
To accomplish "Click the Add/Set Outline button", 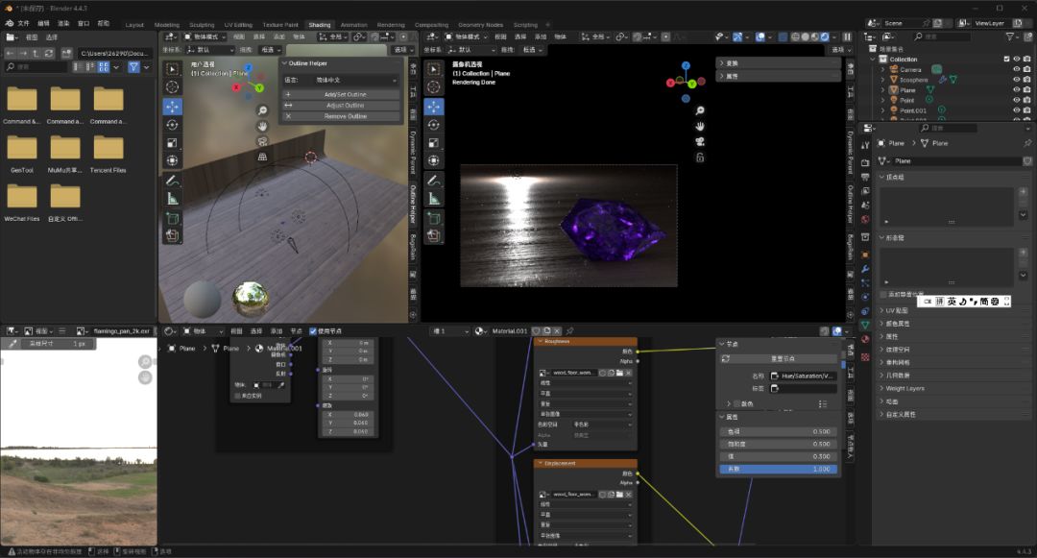I will tap(345, 95).
